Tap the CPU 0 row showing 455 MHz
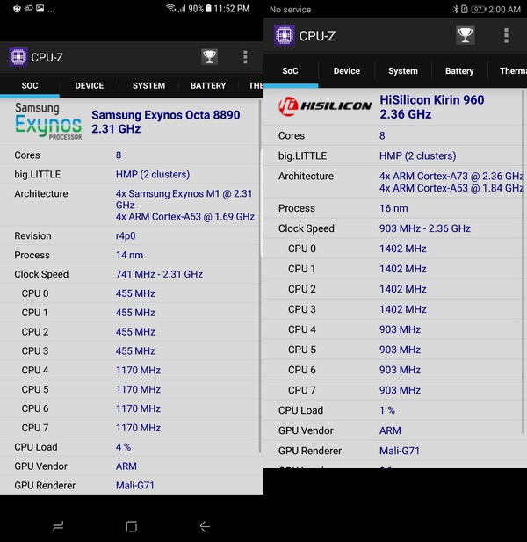This screenshot has width=527, height=542. (130, 293)
